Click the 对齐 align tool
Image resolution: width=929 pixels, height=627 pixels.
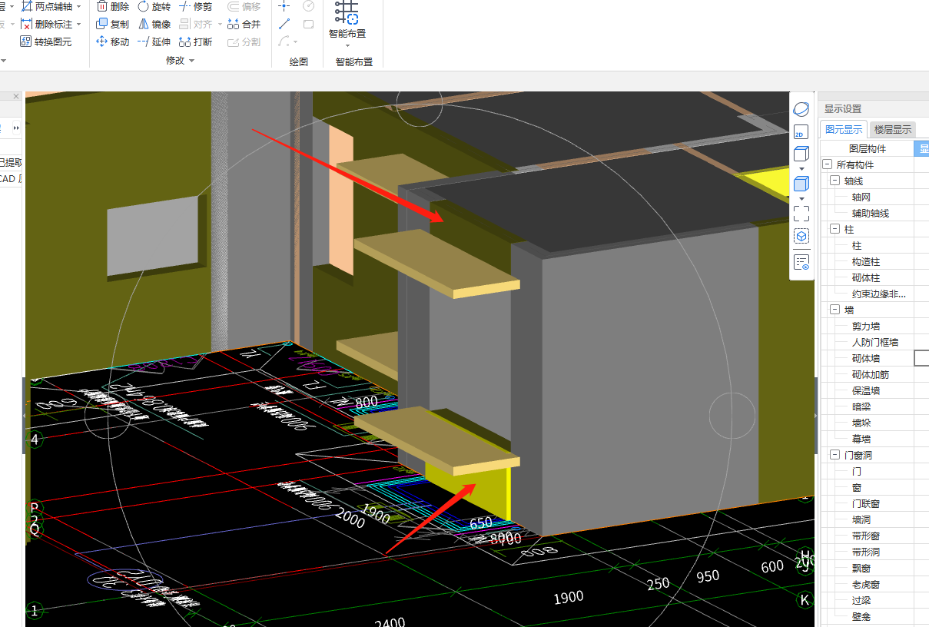coord(195,24)
